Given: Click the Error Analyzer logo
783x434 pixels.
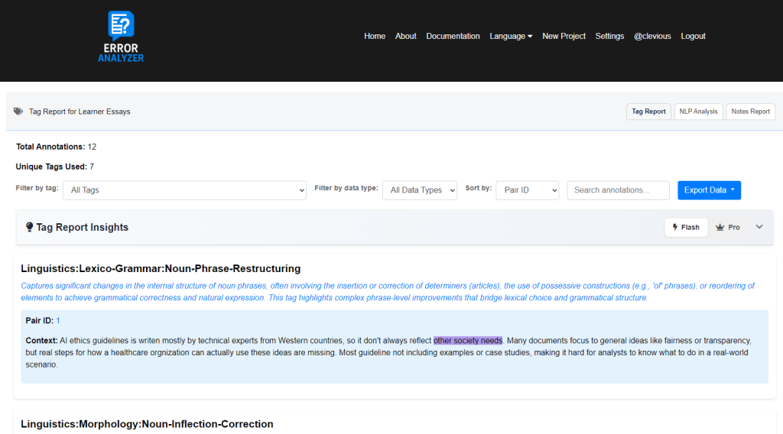Looking at the screenshot, I should 121,36.
